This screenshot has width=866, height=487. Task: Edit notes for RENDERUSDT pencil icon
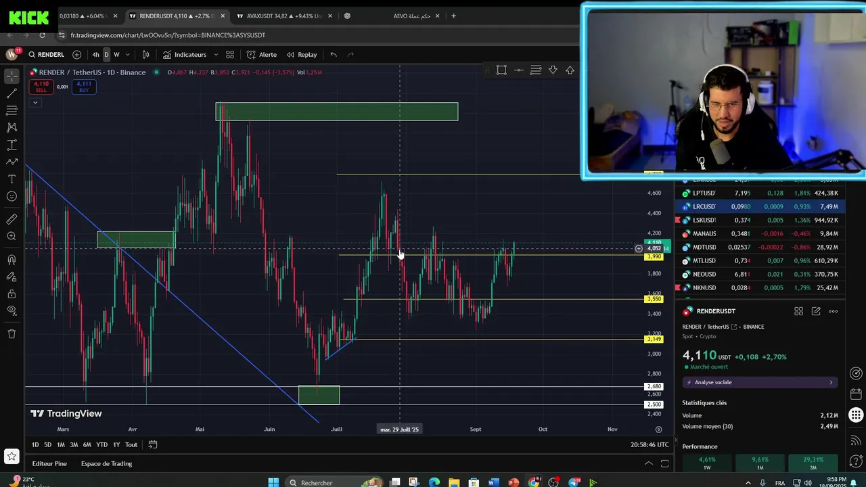(x=816, y=311)
